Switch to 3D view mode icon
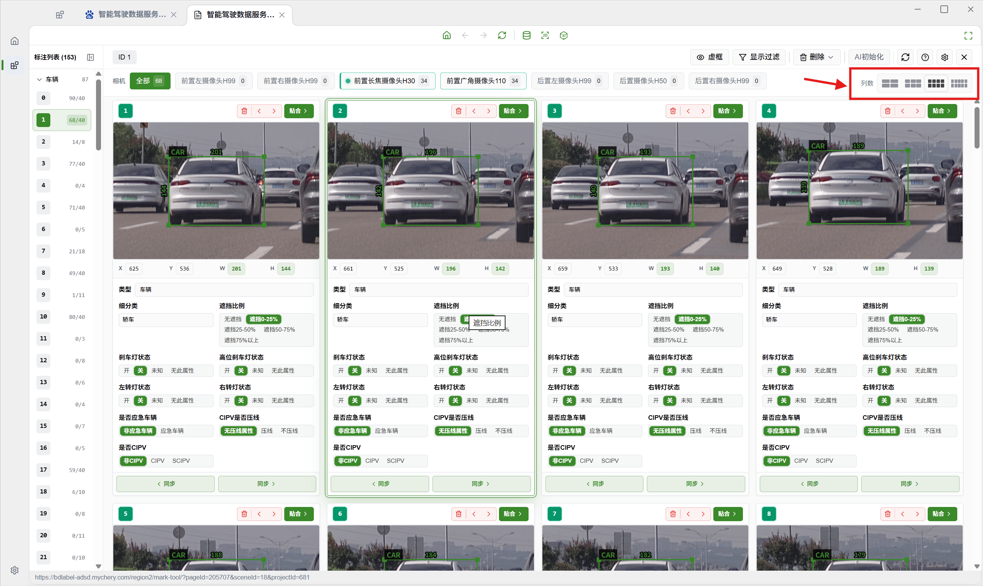Viewport: 983px width, 586px height. pos(564,36)
